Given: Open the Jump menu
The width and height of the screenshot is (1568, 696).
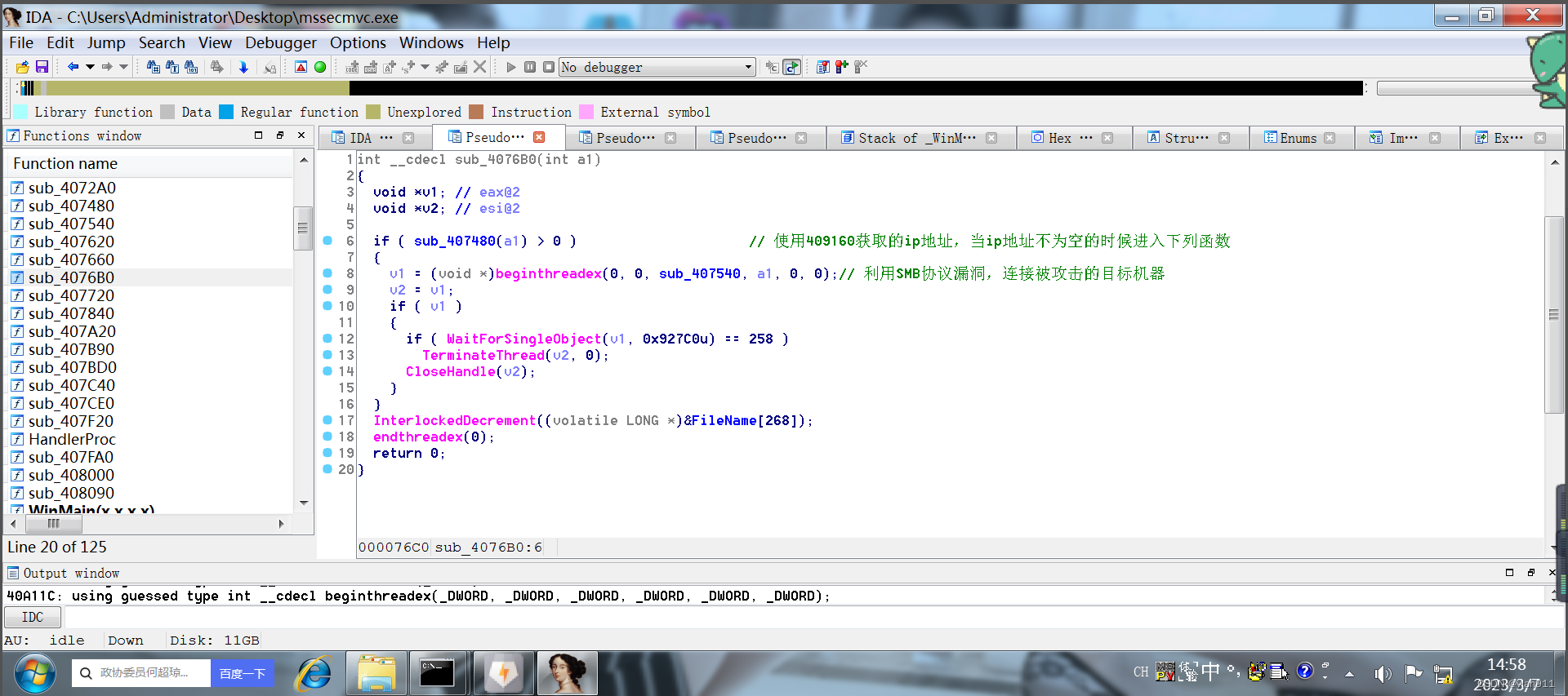Looking at the screenshot, I should (x=106, y=42).
